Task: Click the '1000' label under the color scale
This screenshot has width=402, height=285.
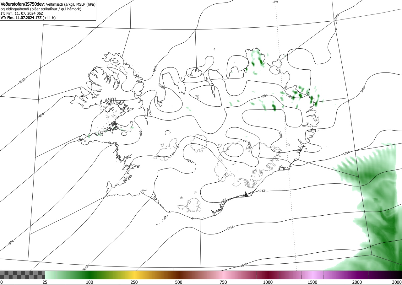Action: [268, 282]
